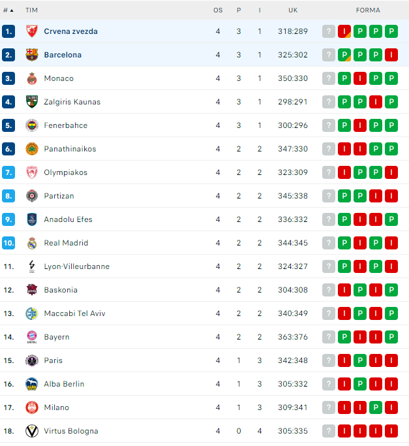
Task: Click the Zalgiris Kaunas logo icon
Action: (32, 102)
